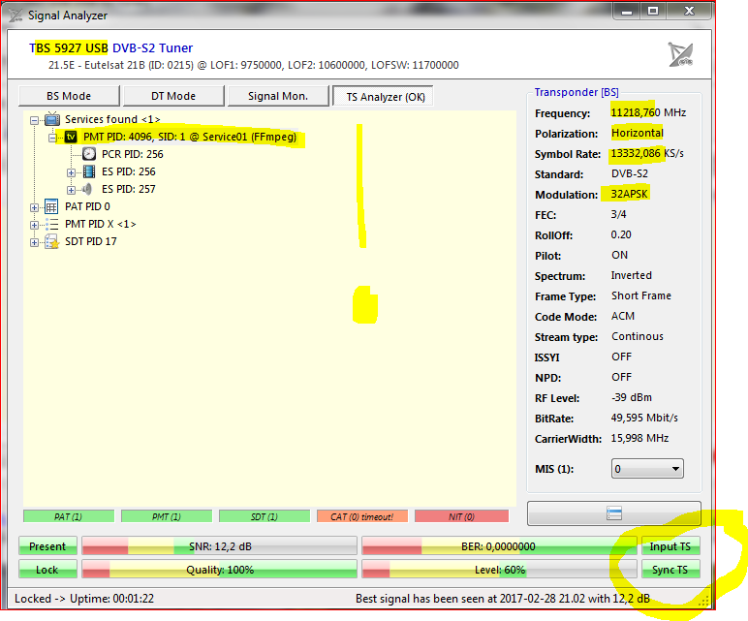This screenshot has height=621, width=748.
Task: Select the clock icon for PCR PID 256
Action: [89, 154]
